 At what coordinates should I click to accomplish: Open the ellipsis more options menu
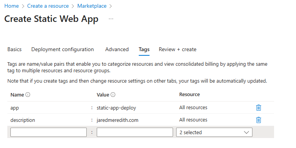click(111, 19)
